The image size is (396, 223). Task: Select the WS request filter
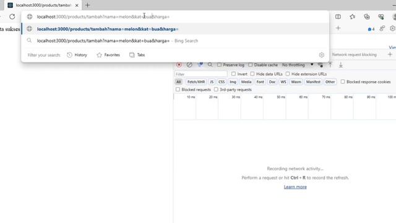click(283, 82)
